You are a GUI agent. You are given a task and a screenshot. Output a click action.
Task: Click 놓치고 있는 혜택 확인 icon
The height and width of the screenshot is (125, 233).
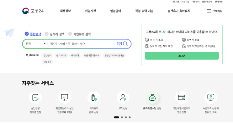(147, 46)
